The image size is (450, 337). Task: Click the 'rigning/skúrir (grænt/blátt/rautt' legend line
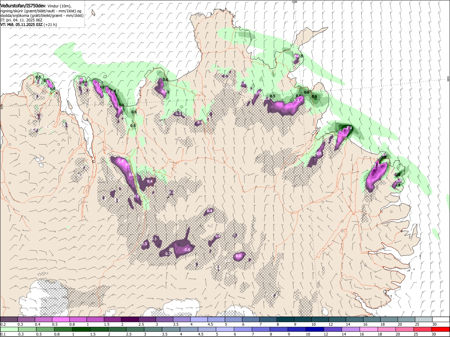[x=40, y=11]
